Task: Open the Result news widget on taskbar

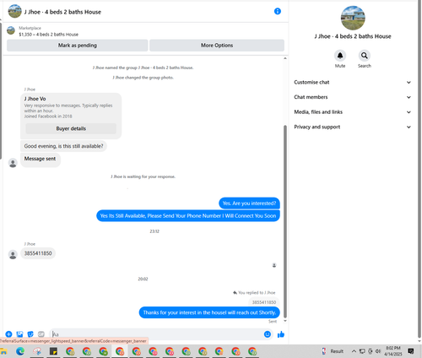Action: coord(333,351)
